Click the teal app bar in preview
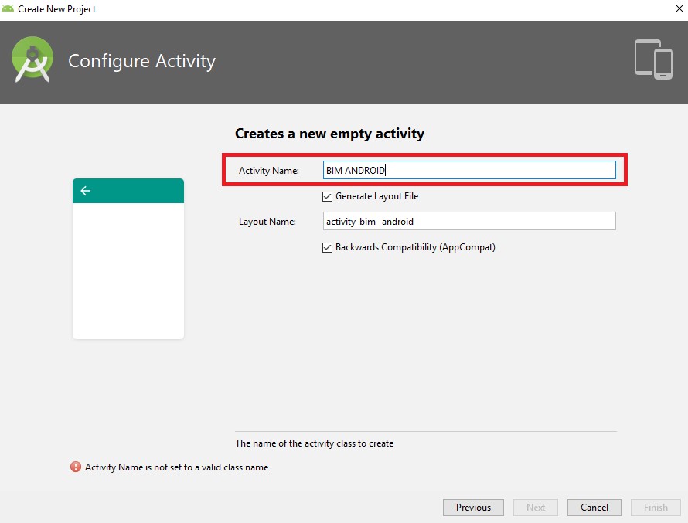688x523 pixels. coord(128,191)
